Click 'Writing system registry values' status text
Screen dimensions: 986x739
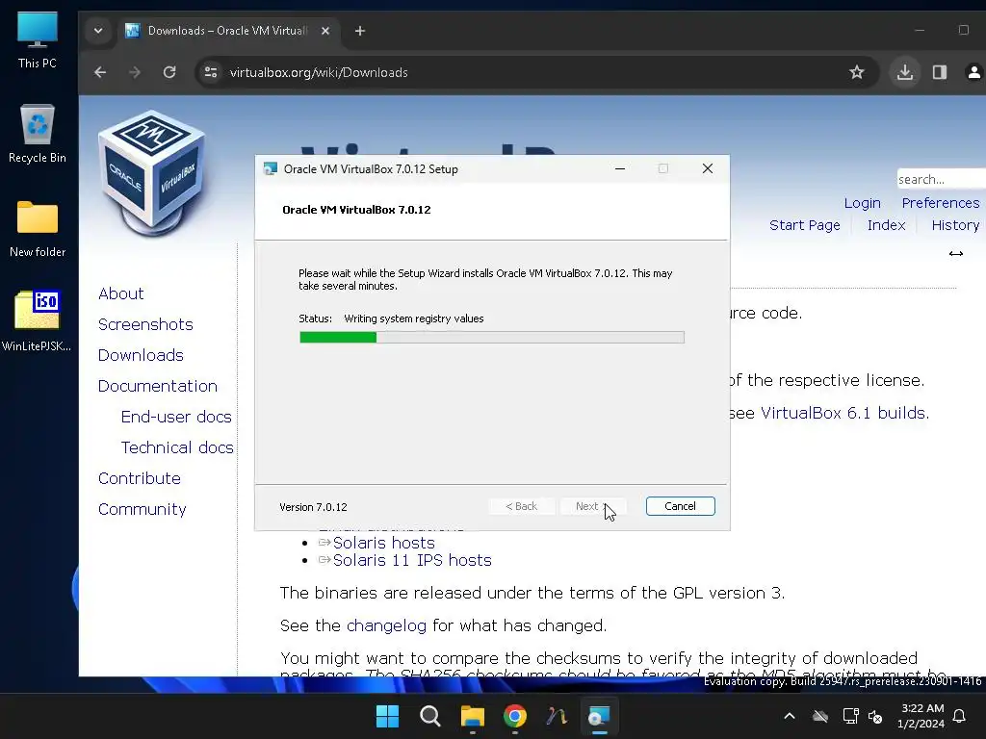[x=414, y=319]
